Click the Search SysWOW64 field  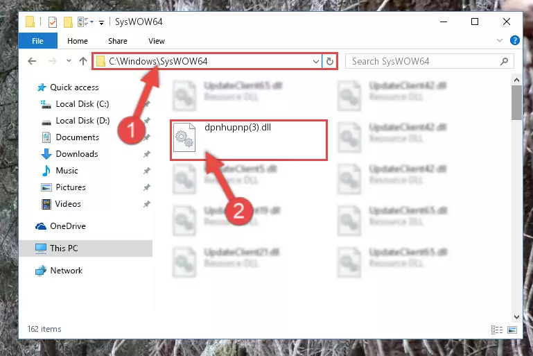[429, 61]
